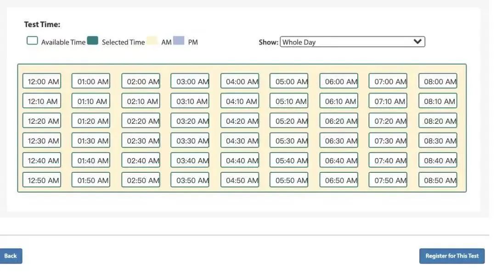Select the 02:30 AM slot

pyautogui.click(x=141, y=141)
